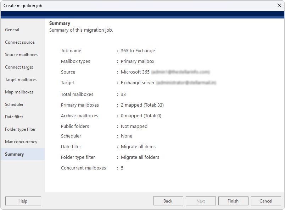Image resolution: width=285 pixels, height=210 pixels.
Task: Click 'Migrate all items' date filter value
Action: [138, 147]
